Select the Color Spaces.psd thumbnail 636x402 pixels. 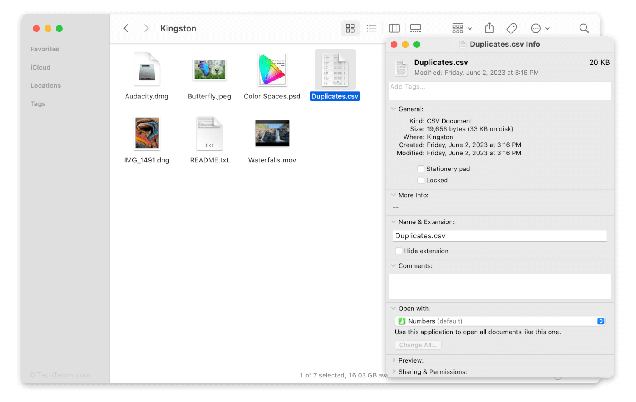[272, 70]
